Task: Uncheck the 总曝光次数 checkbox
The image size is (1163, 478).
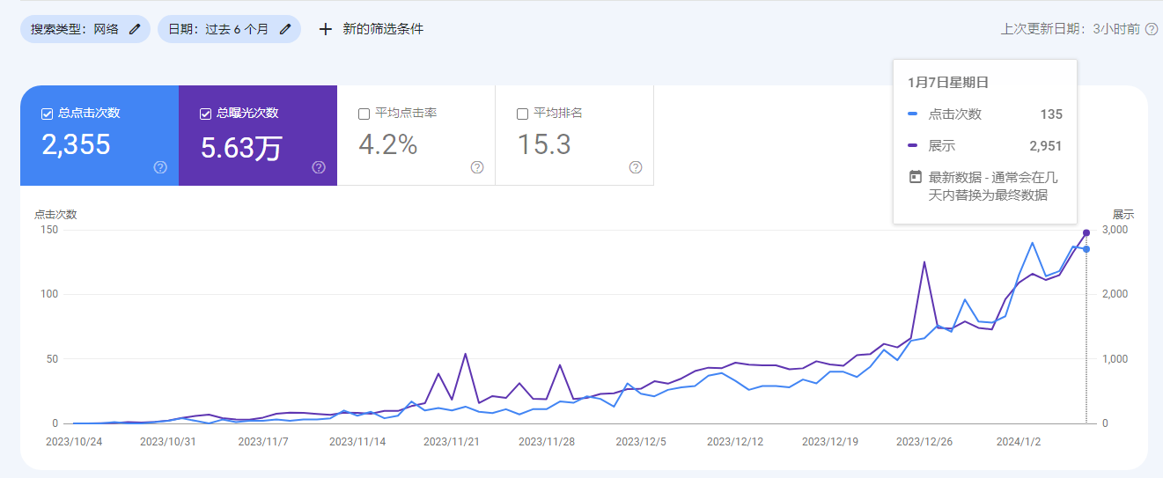Action: point(205,114)
